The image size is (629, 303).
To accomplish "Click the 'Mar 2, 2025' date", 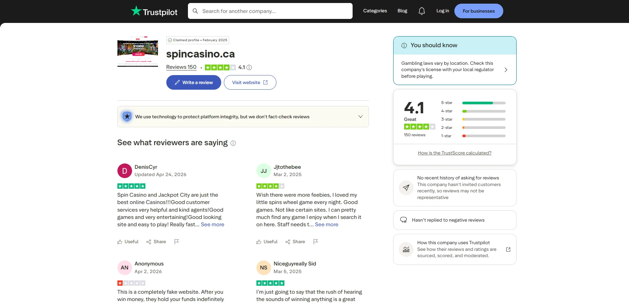I will click(287, 175).
